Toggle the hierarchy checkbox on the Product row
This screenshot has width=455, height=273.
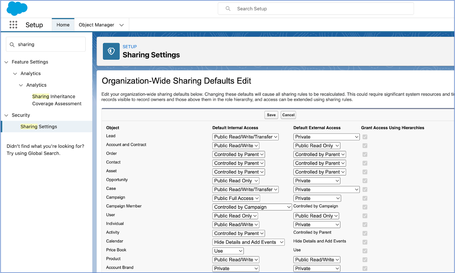[x=365, y=260]
